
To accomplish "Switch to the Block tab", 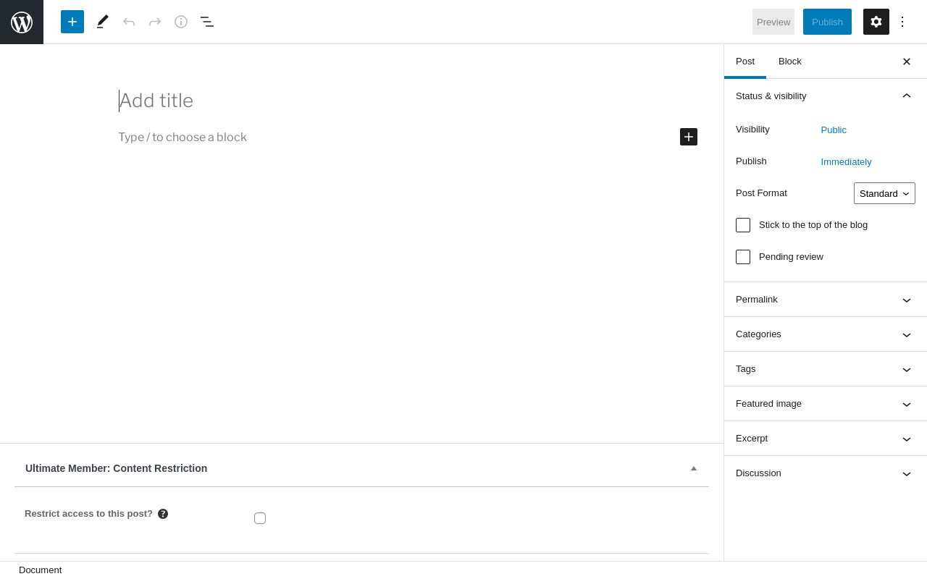I will (790, 62).
